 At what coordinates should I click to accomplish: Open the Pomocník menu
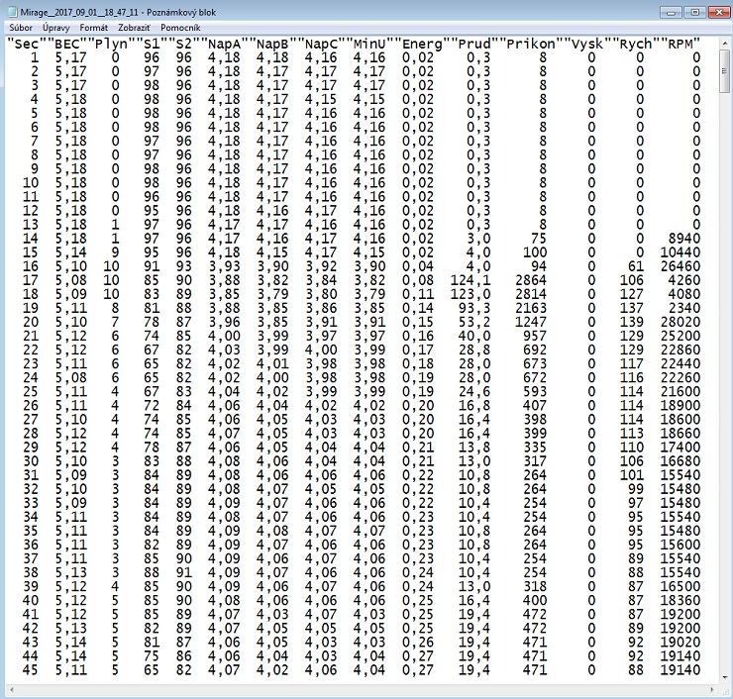[x=180, y=28]
